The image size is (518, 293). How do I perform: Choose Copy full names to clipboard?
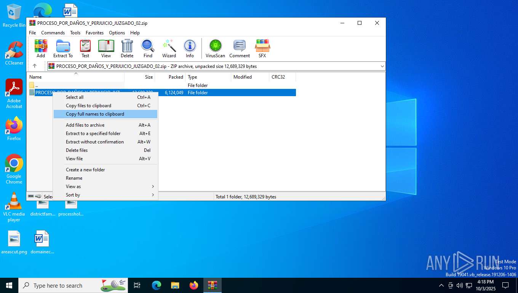tap(106, 114)
